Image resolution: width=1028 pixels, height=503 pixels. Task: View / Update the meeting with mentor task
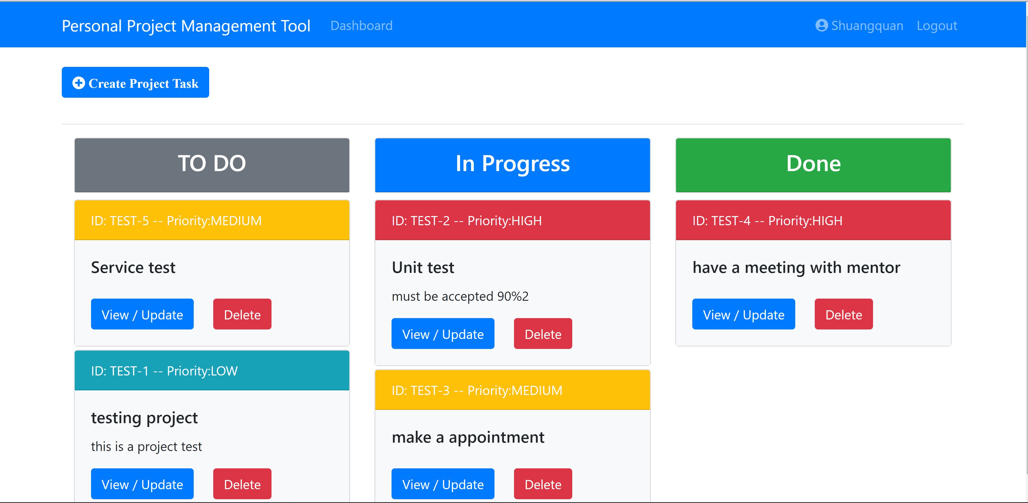click(743, 314)
